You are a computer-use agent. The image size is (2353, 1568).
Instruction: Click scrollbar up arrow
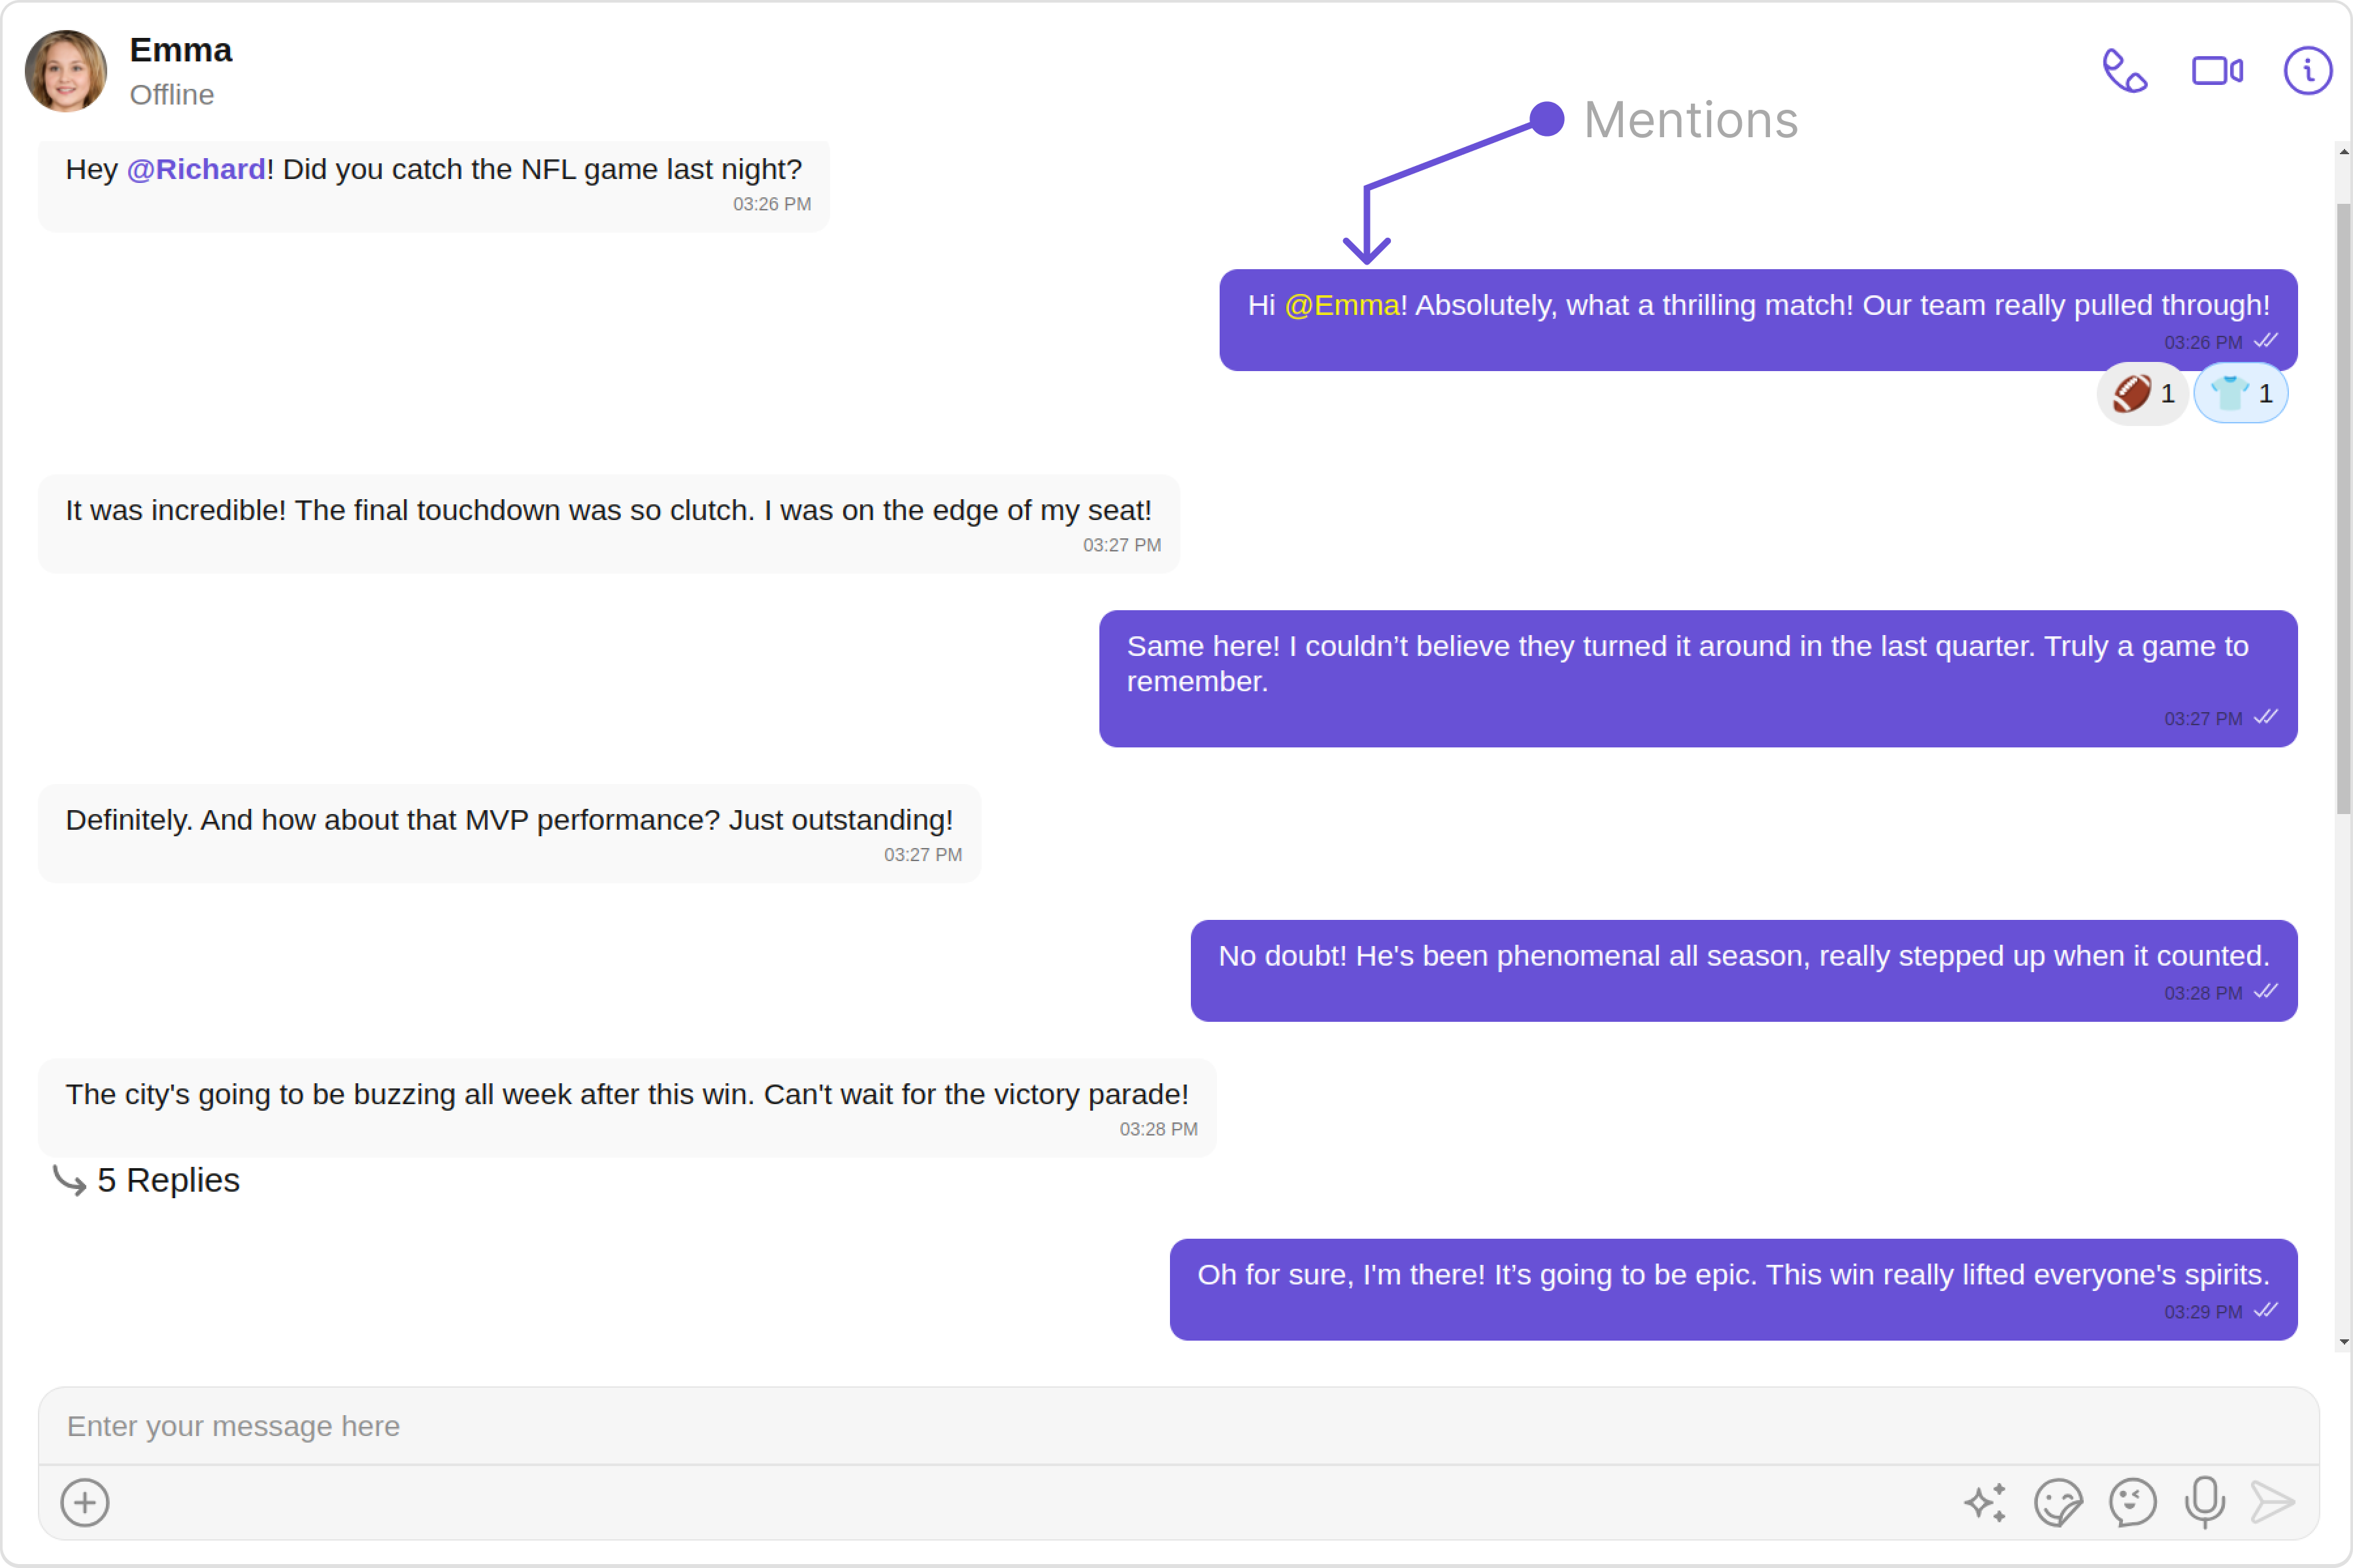pos(2343,152)
